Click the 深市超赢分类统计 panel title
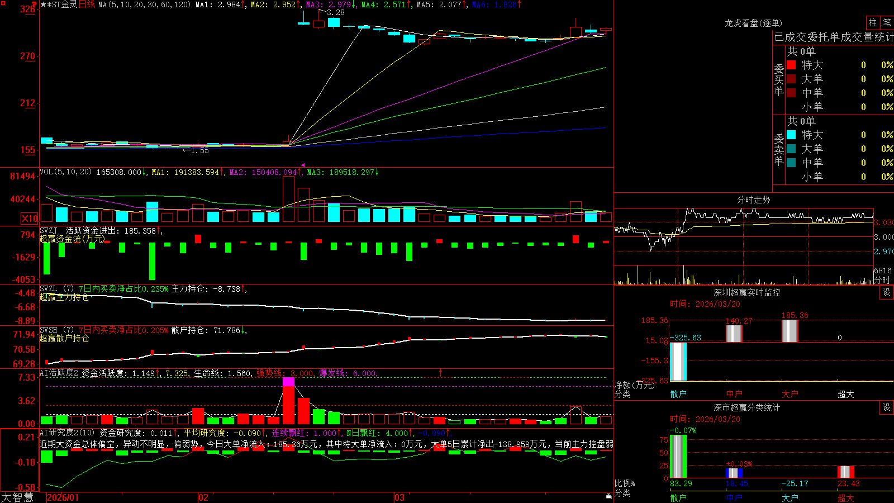The width and height of the screenshot is (894, 503). [x=746, y=407]
